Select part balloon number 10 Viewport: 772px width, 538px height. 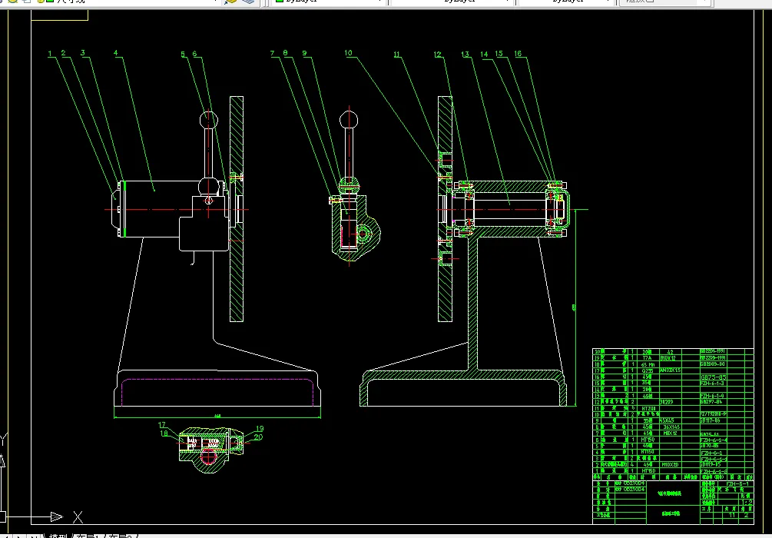[x=349, y=53]
